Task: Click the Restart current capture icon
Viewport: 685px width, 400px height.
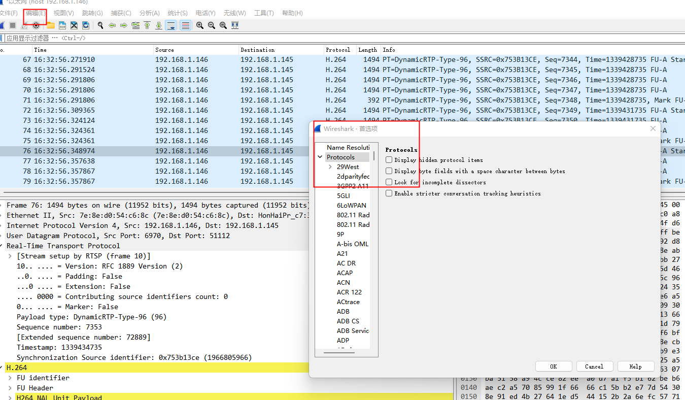Action: tap(24, 25)
